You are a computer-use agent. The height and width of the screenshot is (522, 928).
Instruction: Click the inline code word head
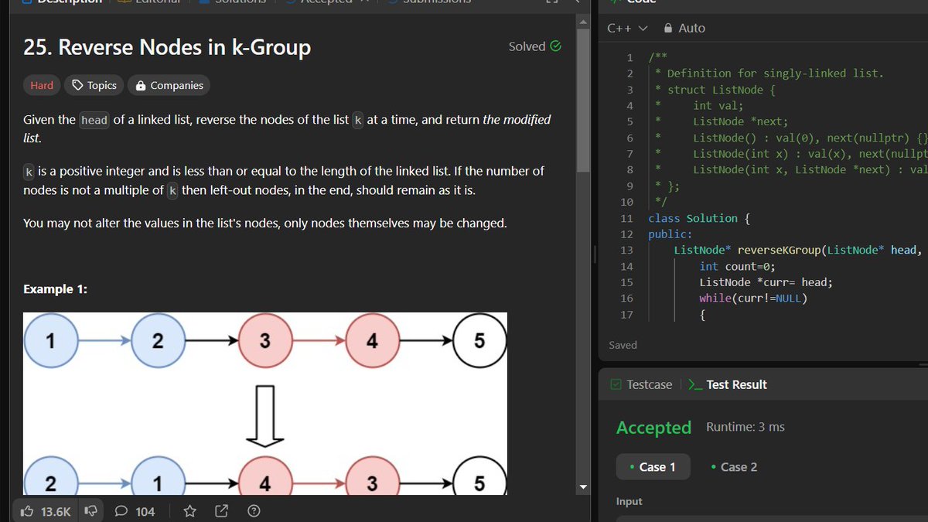tap(94, 120)
